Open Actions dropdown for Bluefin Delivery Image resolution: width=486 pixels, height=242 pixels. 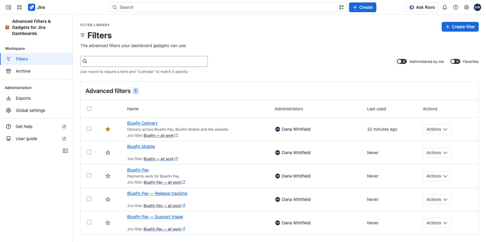tap(437, 129)
